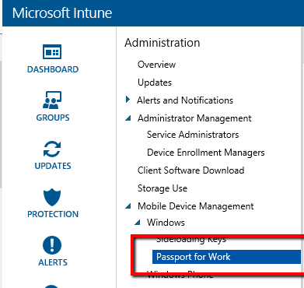Click the UPDATES label in sidebar
The image size is (304, 288).
[53, 166]
